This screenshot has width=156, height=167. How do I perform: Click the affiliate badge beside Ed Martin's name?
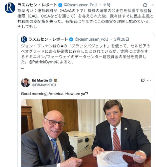point(56,80)
